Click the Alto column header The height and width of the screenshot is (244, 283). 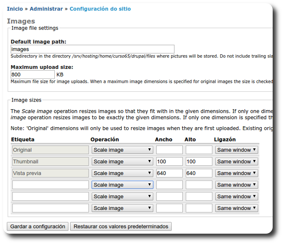coord(190,139)
